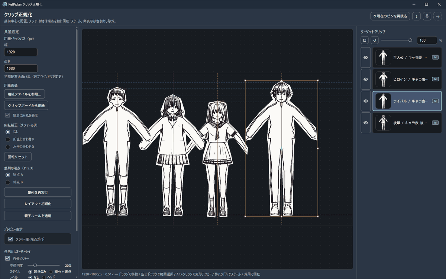The width and height of the screenshot is (446, 279).
Task: Click the 幅 width input field
Action: pyautogui.click(x=21, y=52)
